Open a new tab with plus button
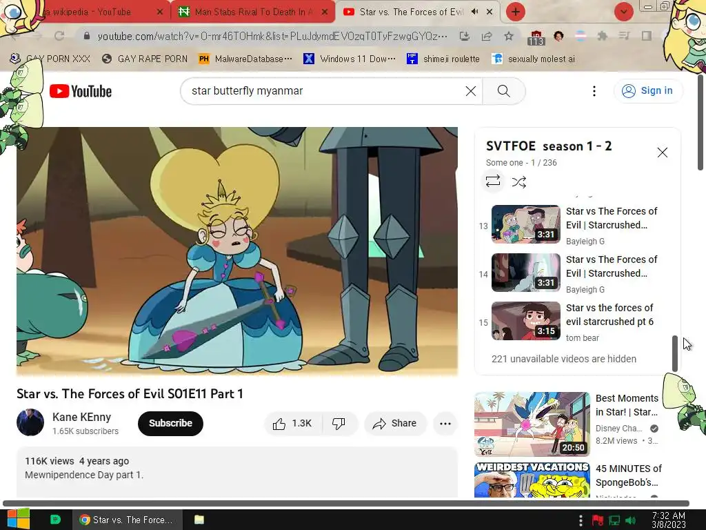The width and height of the screenshot is (706, 530). (516, 12)
